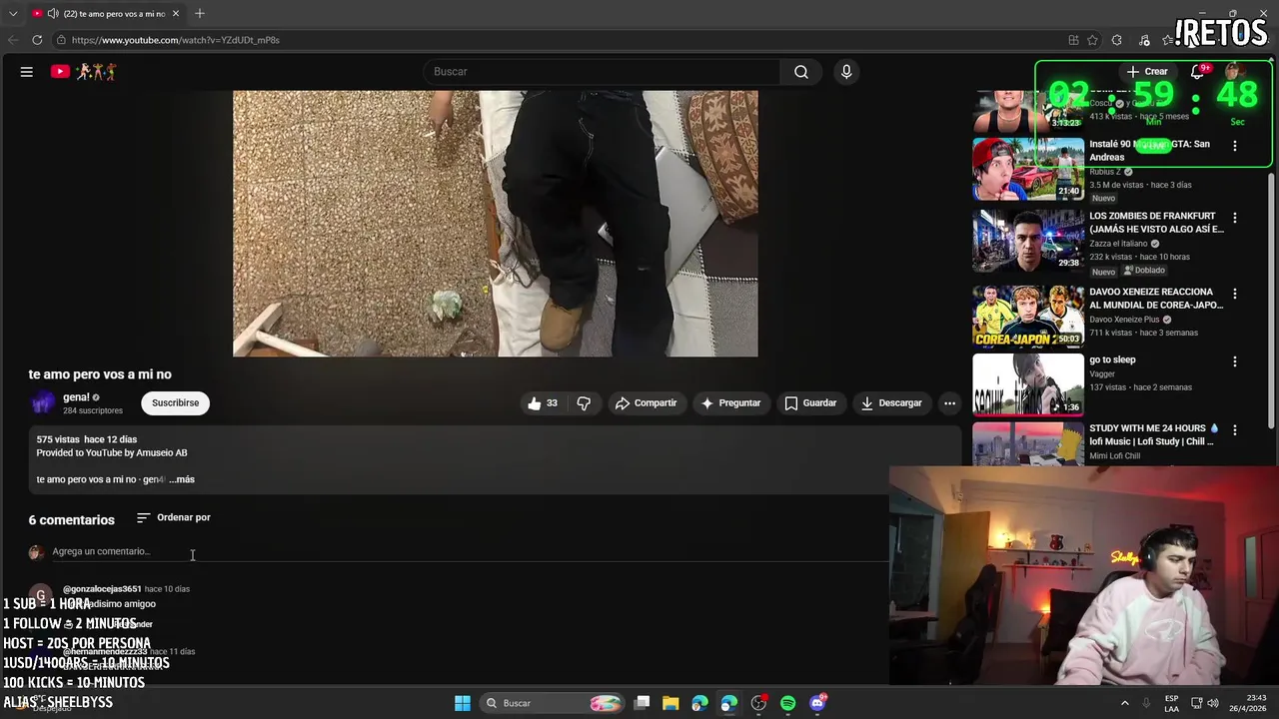Dislike the video with thumbs down

(x=584, y=403)
